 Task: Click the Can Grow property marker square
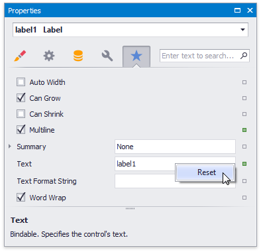click(x=244, y=98)
